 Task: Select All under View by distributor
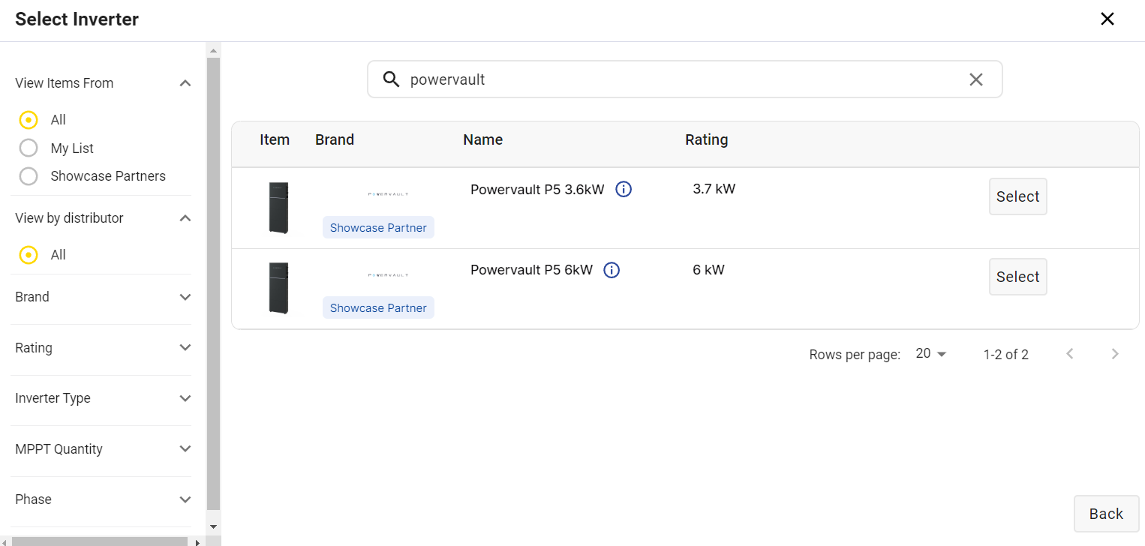coord(29,255)
